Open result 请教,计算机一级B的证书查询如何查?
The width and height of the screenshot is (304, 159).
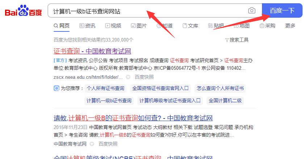133,118
